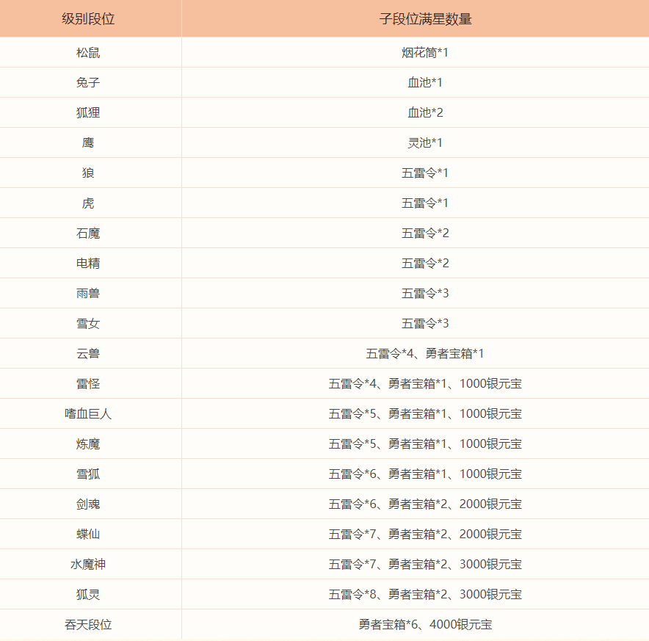The image size is (649, 641).
Task: Click the 勇者宝箱*6、4000银元宝 reward cell
Action: point(425,625)
